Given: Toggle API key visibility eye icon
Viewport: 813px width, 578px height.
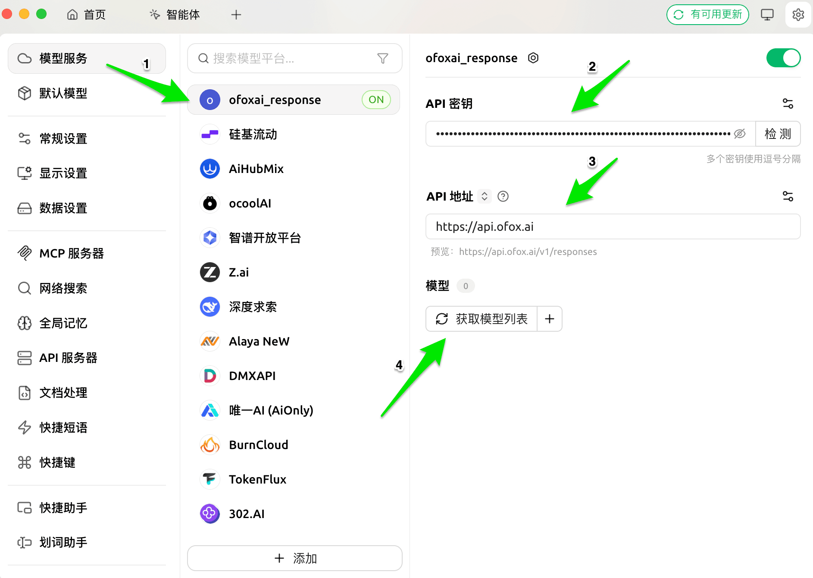Looking at the screenshot, I should [x=740, y=134].
